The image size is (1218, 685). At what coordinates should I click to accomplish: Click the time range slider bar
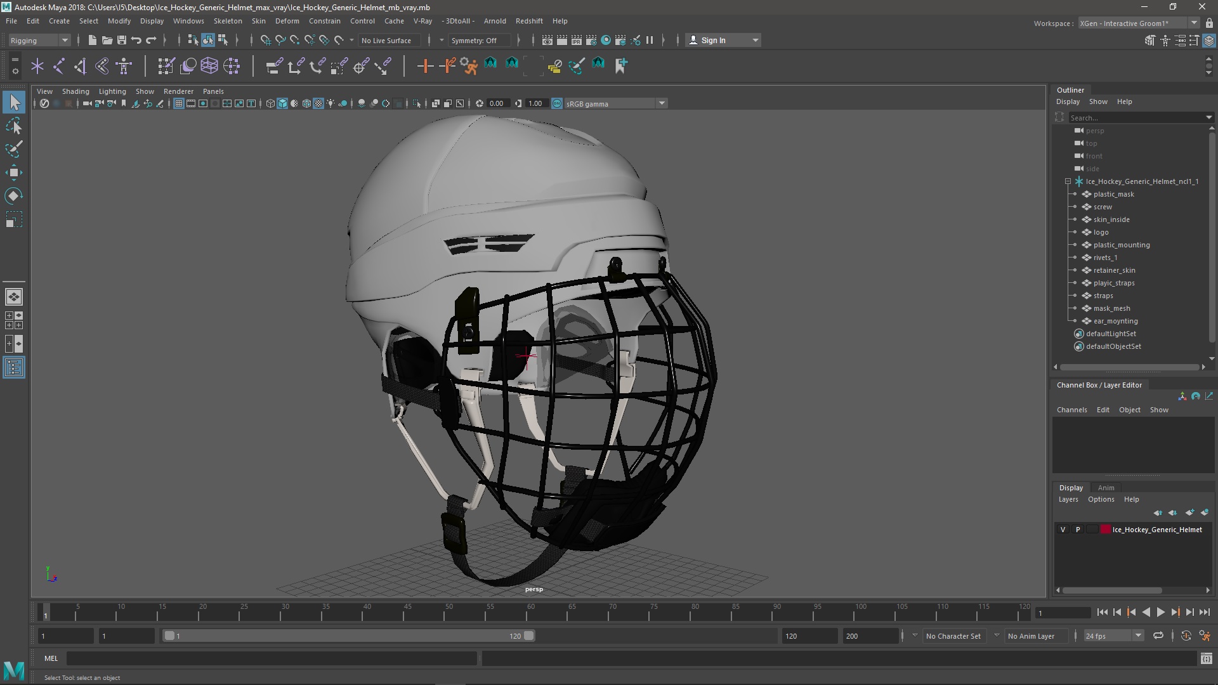(x=349, y=636)
